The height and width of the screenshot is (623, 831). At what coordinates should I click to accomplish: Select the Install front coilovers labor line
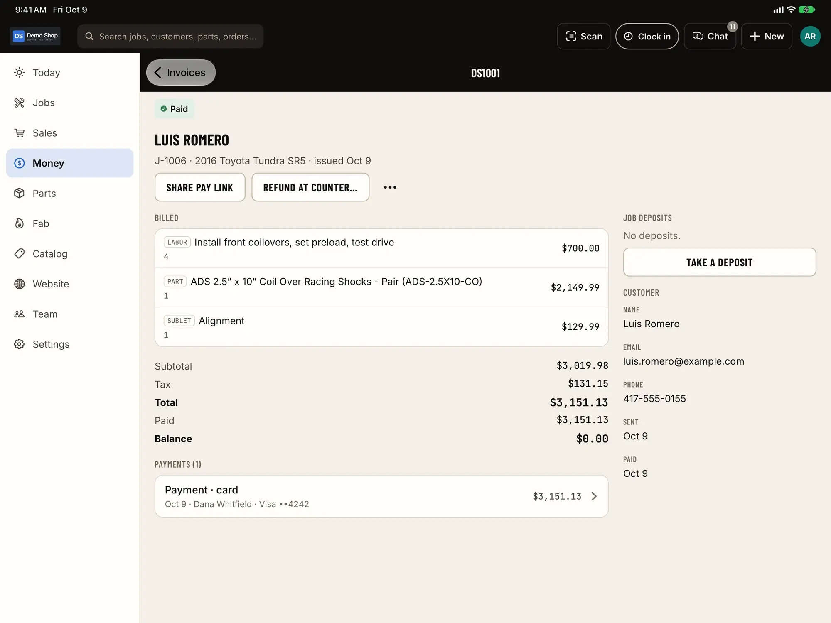381,248
